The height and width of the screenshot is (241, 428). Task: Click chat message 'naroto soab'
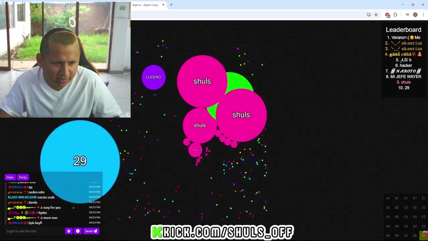click(46, 197)
